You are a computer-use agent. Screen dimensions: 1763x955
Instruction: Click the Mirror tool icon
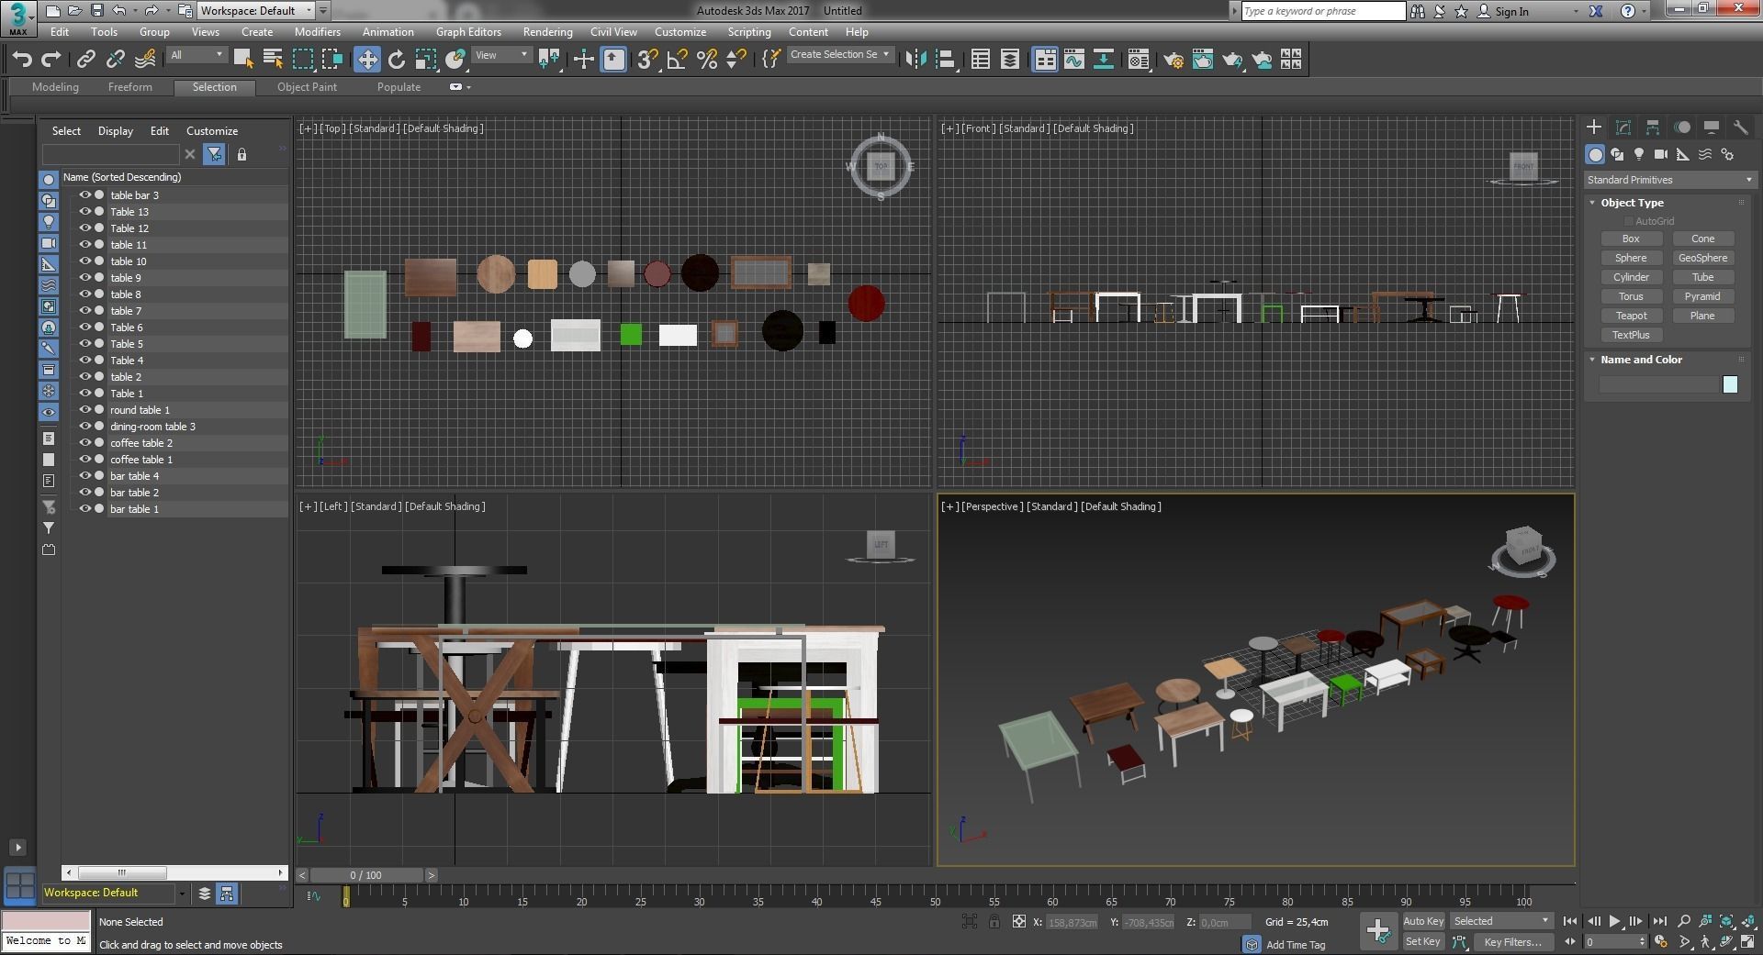point(915,60)
